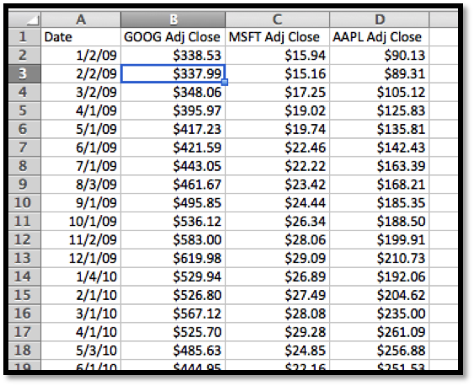Select the cell with date 10/1/09
This screenshot has width=474, height=386.
pos(81,221)
